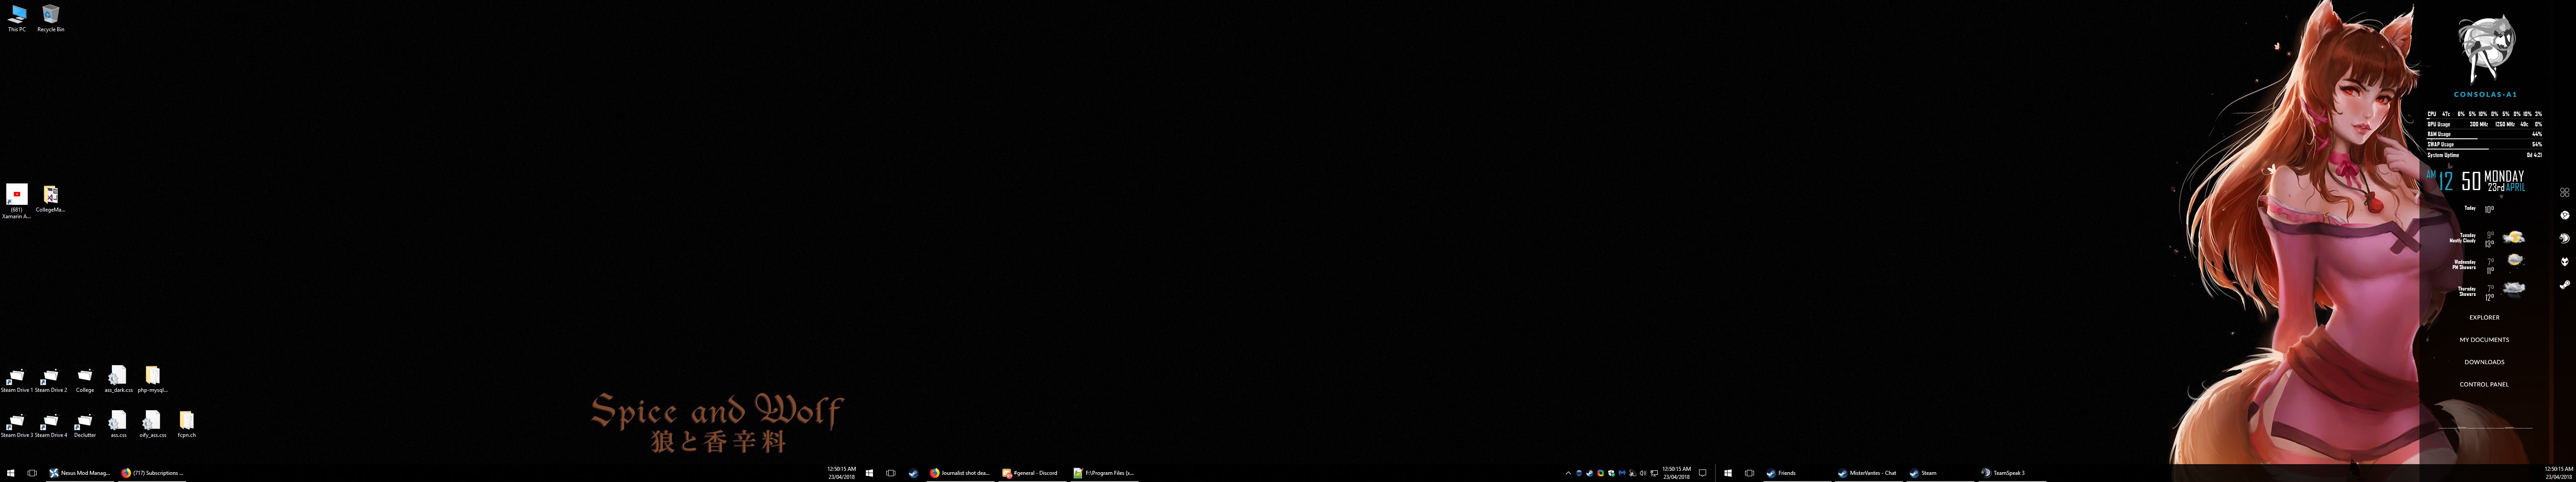Click the MY DOCUMENTS Rainmeter link
Viewport: 2576px width, 482px height.
coord(2484,339)
